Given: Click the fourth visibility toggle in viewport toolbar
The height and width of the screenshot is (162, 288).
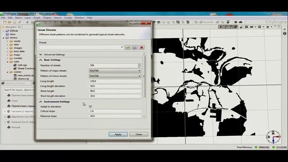Looking at the screenshot, I should pyautogui.click(x=235, y=27).
